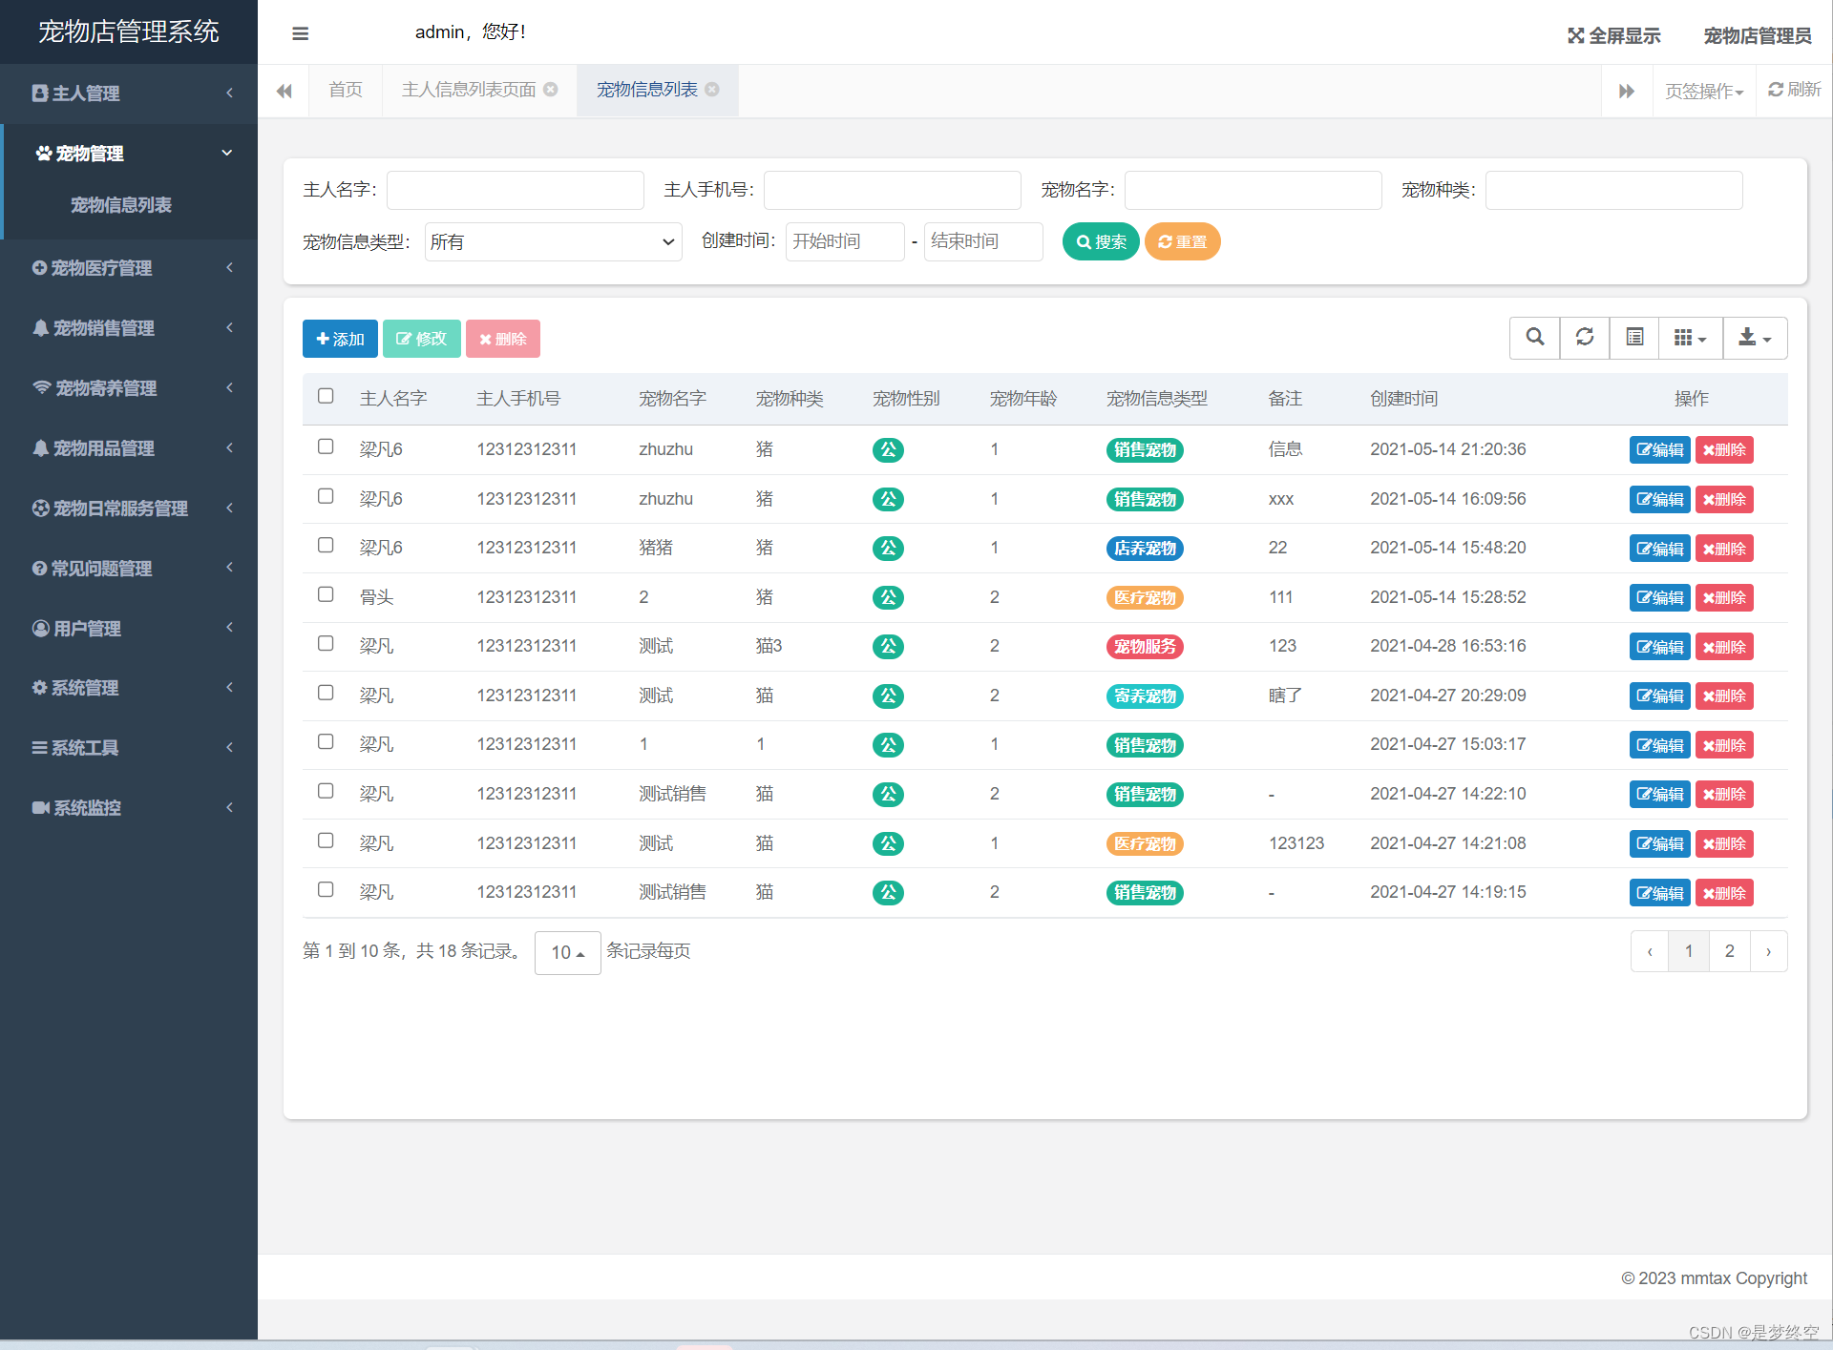Screen dimensions: 1833x1350
Task: Close the 主人信息列表页面 tab
Action: coord(551,90)
